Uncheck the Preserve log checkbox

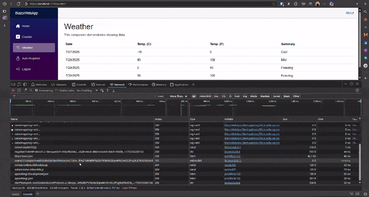tap(37, 91)
